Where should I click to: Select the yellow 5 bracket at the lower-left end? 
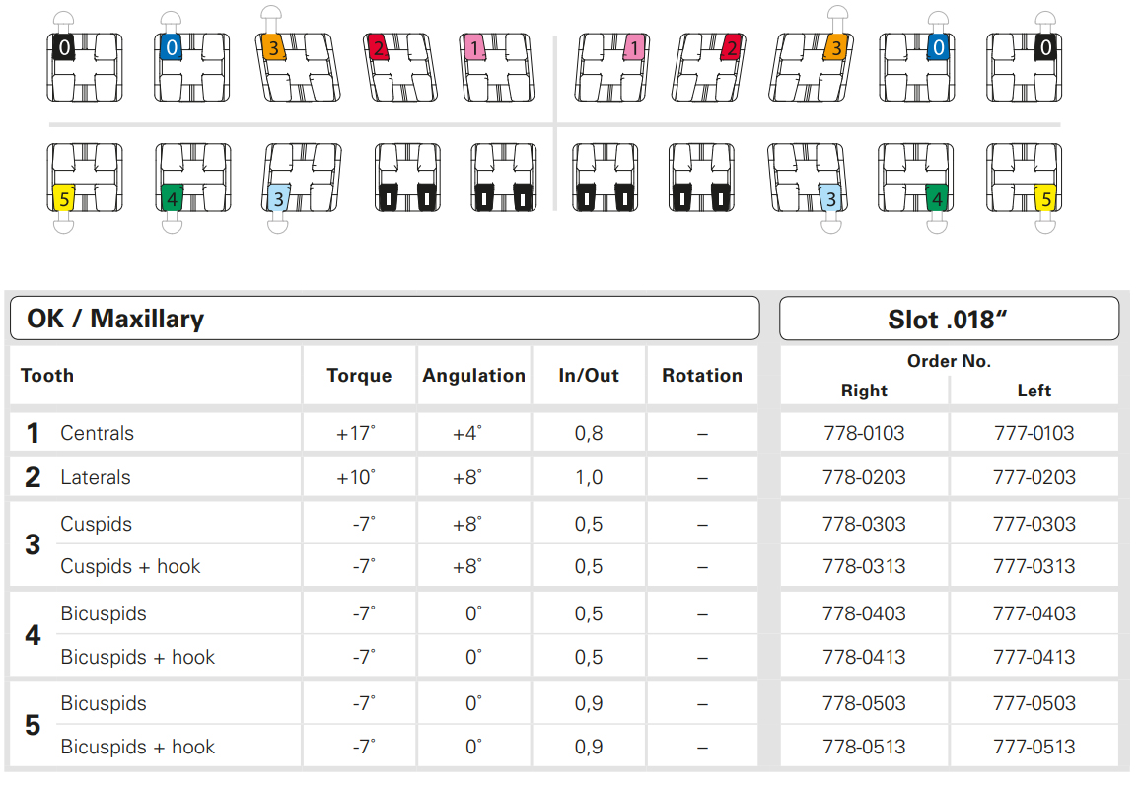pyautogui.click(x=84, y=178)
